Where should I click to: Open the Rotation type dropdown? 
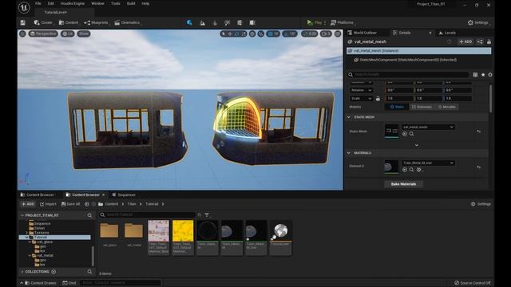[x=361, y=90]
